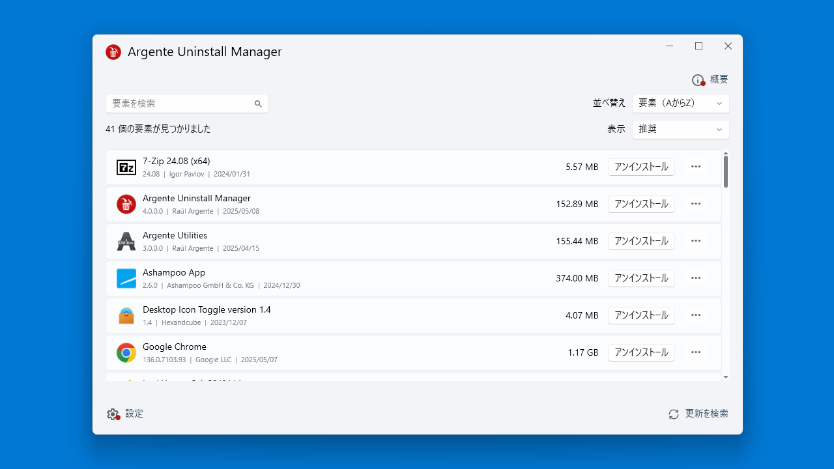
Task: Uninstall Desktop Icon Toggle version 1.4
Action: point(641,315)
